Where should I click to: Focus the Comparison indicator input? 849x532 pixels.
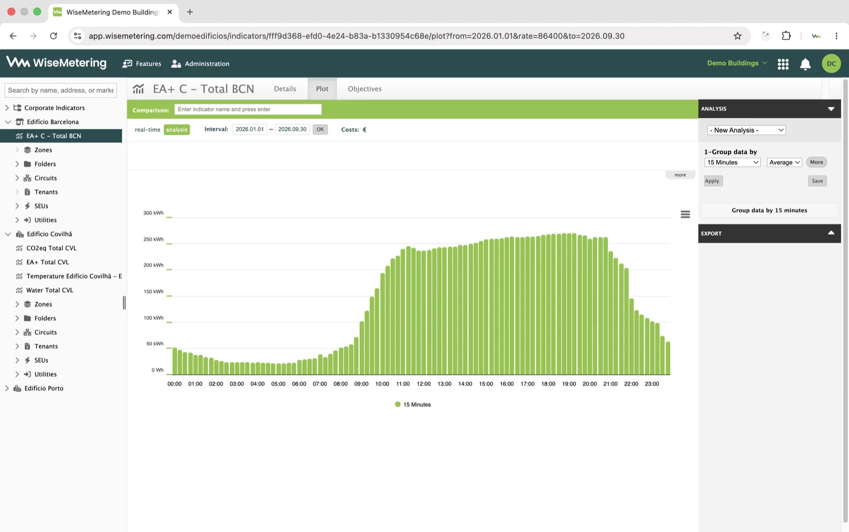pos(248,109)
